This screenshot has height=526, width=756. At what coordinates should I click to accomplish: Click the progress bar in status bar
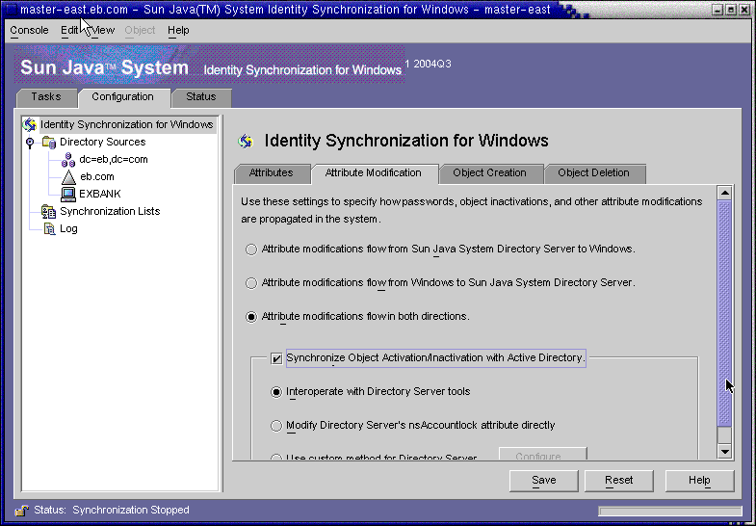[669, 511]
